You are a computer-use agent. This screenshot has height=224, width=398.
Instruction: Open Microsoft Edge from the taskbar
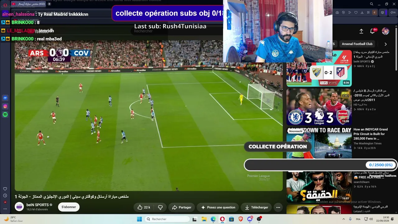[213, 219]
